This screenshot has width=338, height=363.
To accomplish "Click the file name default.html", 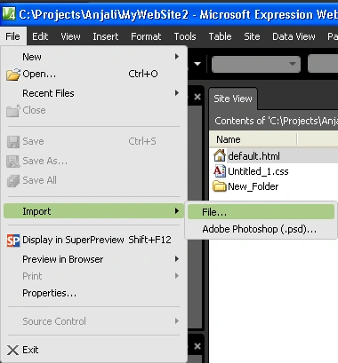I will pos(253,156).
